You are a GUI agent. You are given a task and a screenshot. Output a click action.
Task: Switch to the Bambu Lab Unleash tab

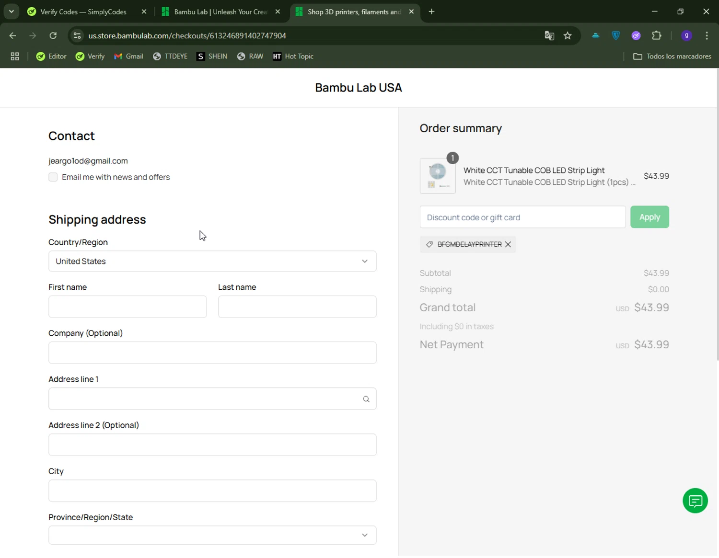(220, 12)
